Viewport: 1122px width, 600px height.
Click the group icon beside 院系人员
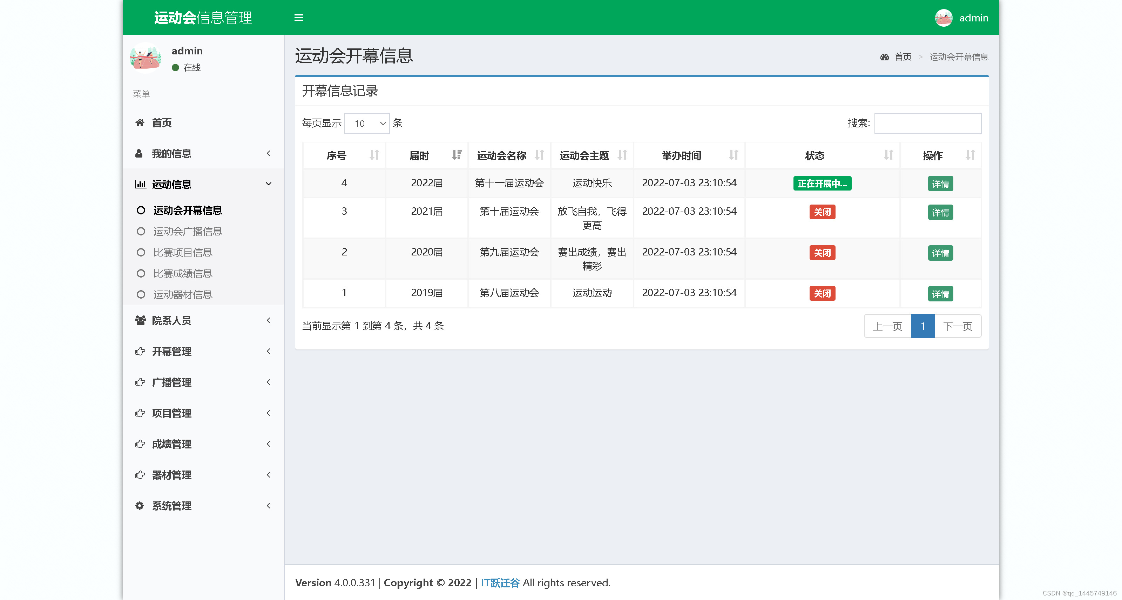140,320
